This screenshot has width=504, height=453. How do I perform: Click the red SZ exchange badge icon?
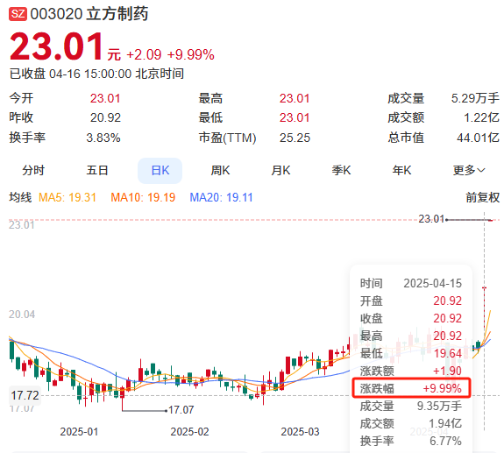point(18,14)
